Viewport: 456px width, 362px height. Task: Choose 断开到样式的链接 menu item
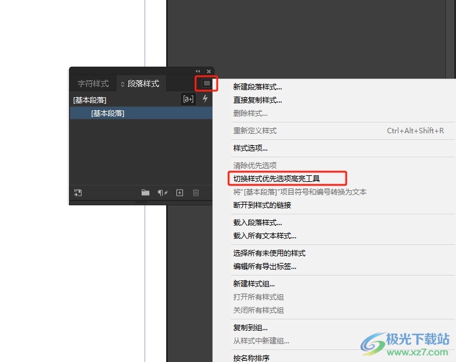(262, 205)
